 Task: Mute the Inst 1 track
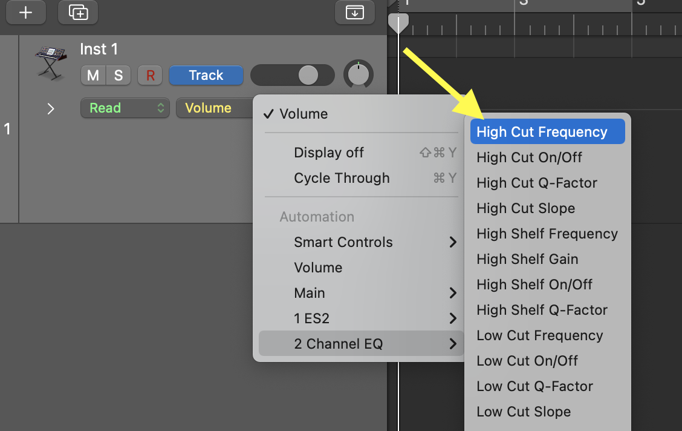(x=93, y=75)
